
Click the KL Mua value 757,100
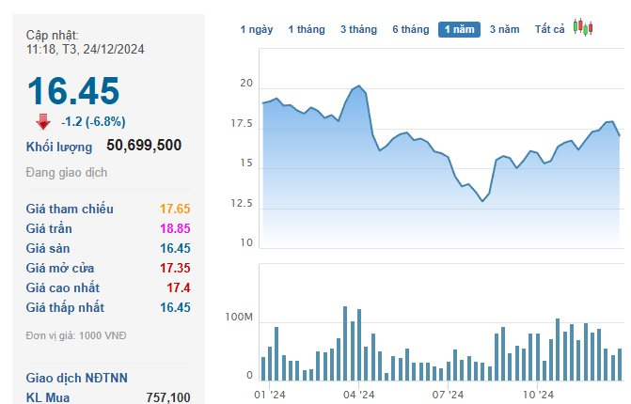(168, 398)
